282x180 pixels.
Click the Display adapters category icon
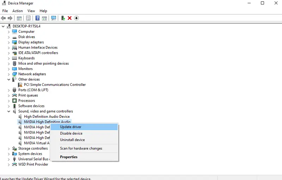click(14, 42)
